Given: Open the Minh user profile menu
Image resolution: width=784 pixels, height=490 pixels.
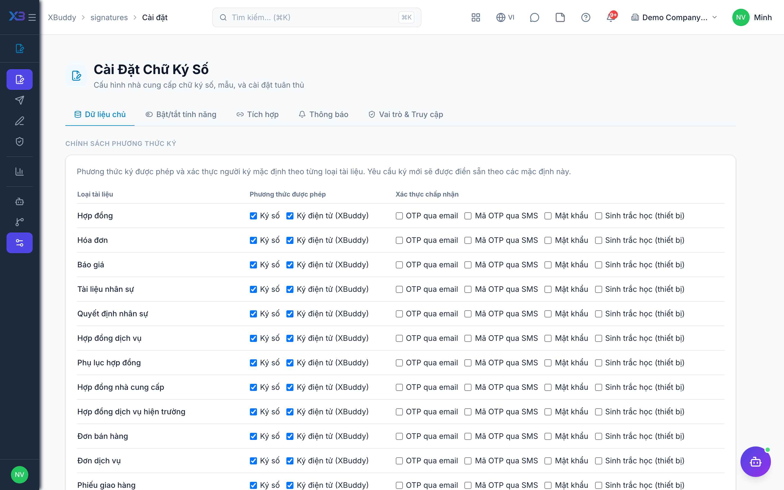Looking at the screenshot, I should pos(752,17).
